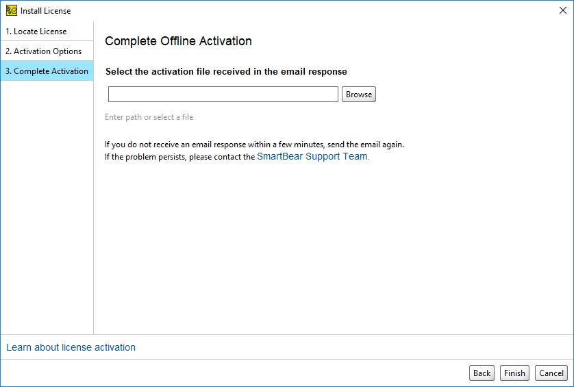This screenshot has height=387, width=574.
Task: Click the 'send the email again' sentence
Action: click(254, 145)
